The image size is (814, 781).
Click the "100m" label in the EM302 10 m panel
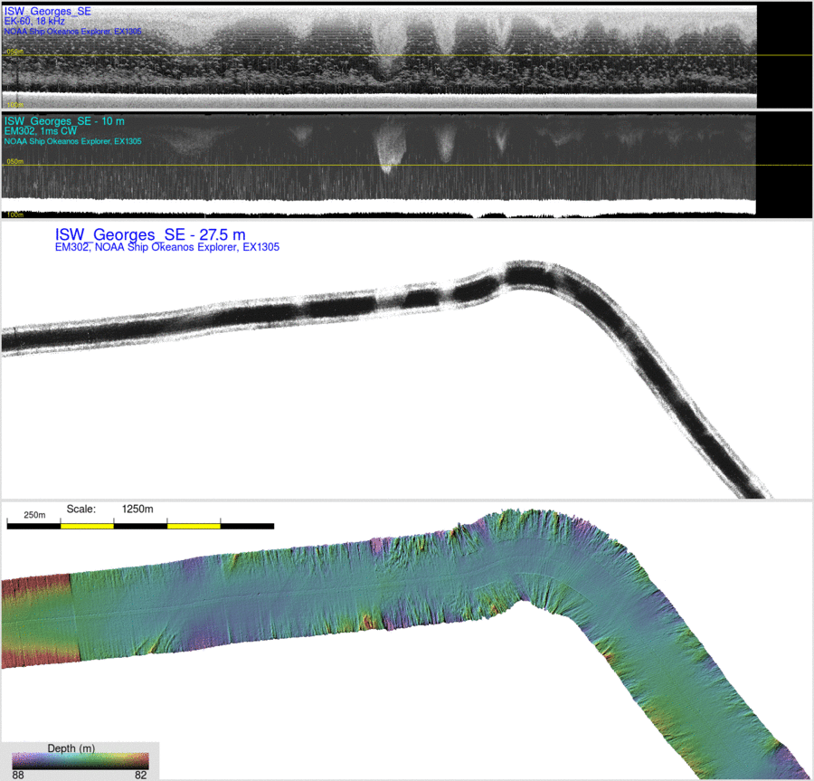14,214
